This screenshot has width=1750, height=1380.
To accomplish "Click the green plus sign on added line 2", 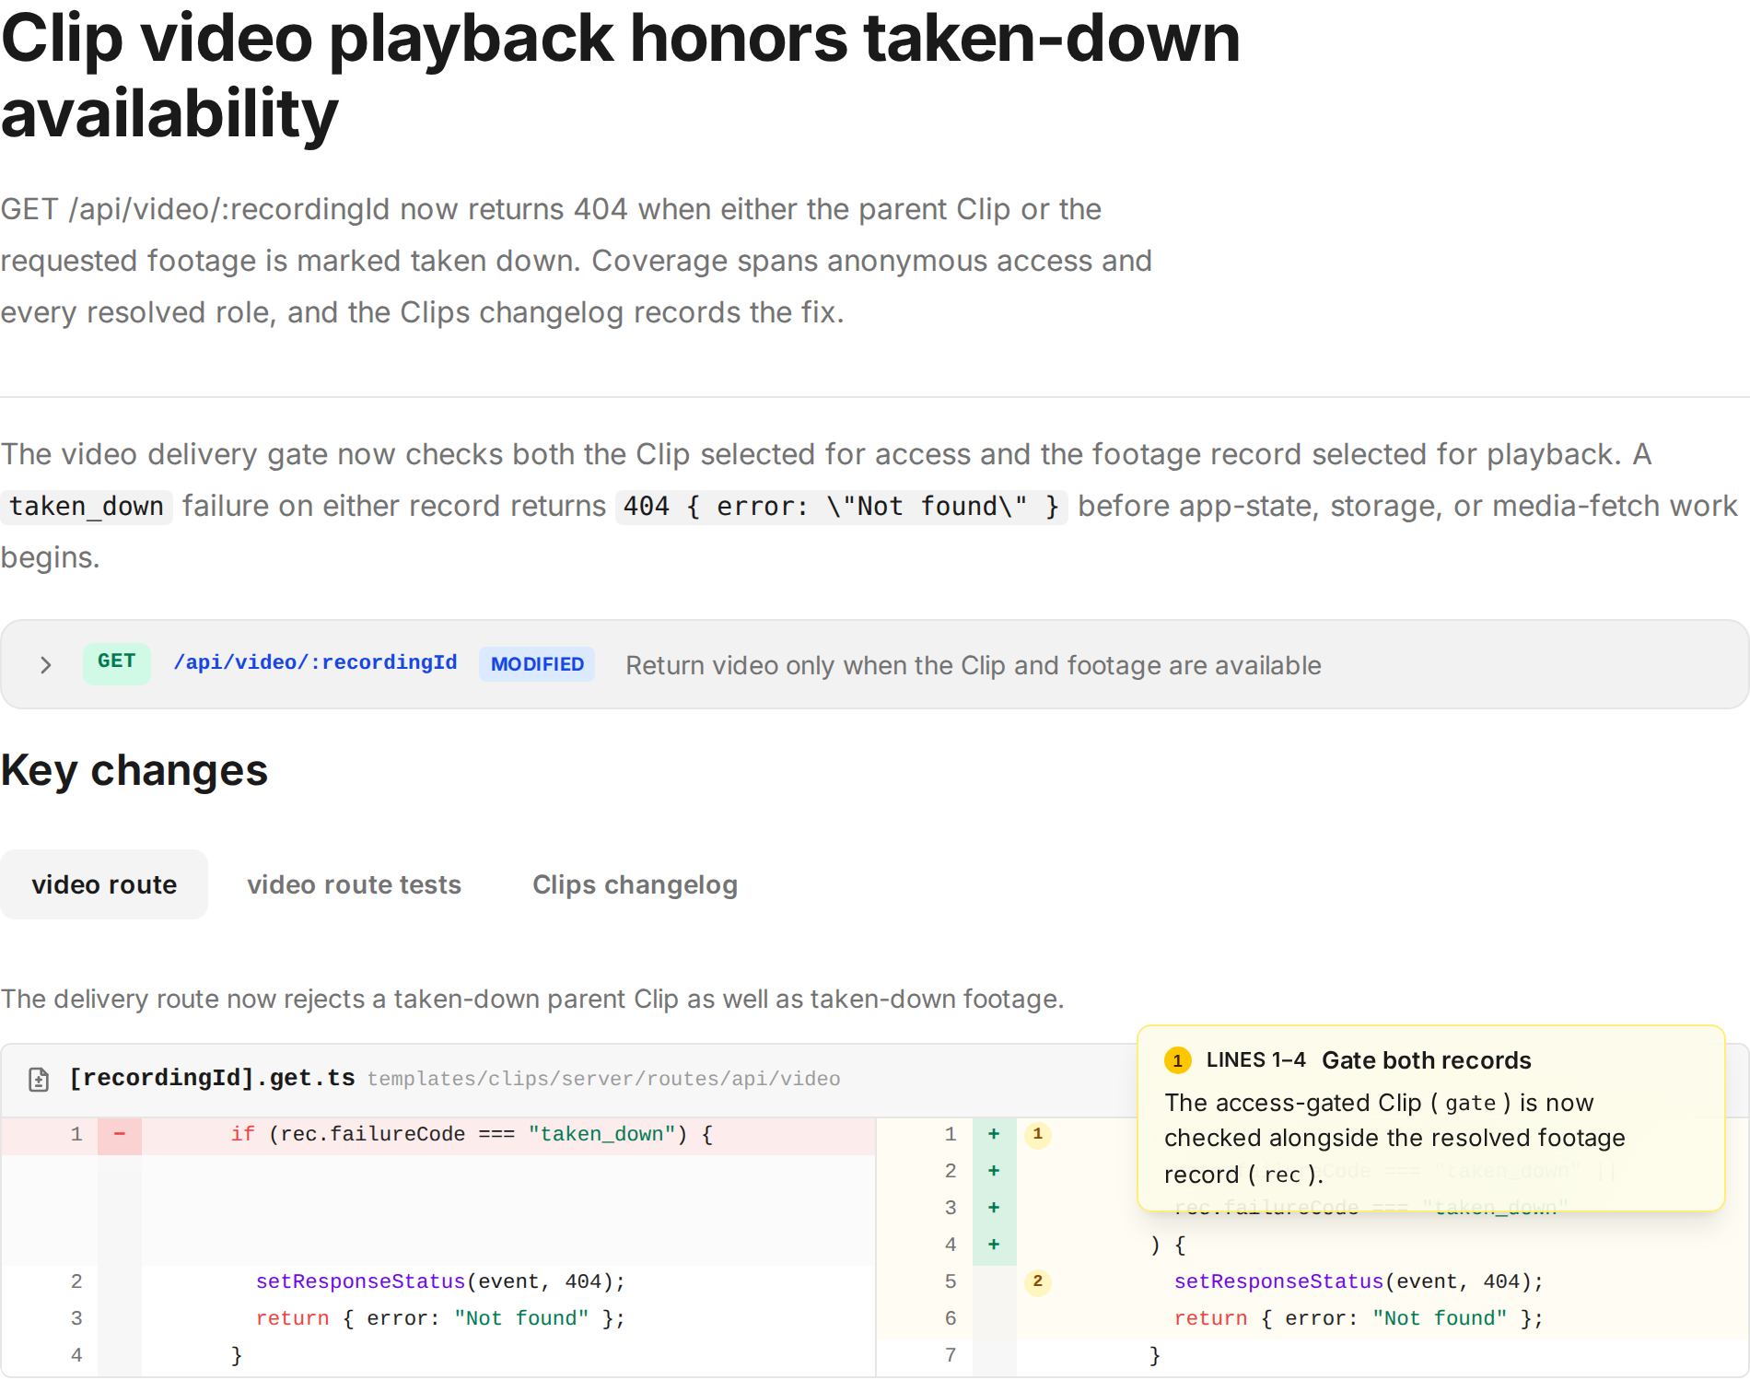I will pyautogui.click(x=994, y=1171).
